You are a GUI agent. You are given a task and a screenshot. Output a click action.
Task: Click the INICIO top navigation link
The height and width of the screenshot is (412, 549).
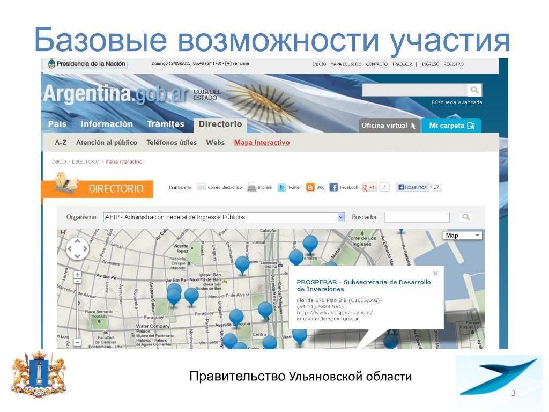320,64
